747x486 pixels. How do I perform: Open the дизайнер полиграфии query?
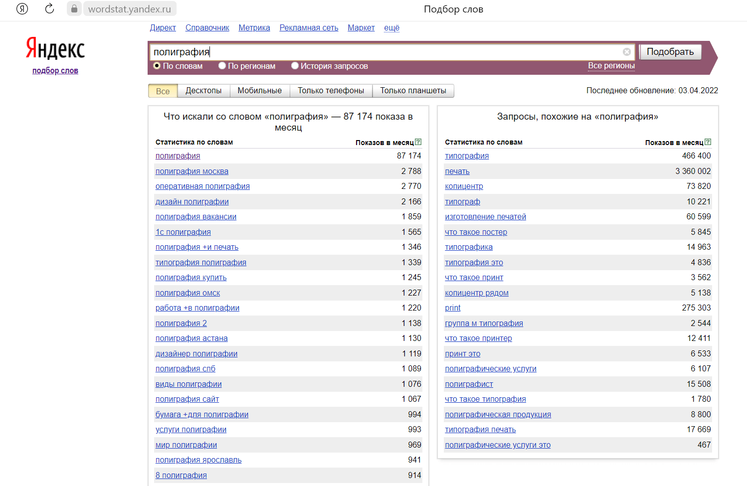pos(196,354)
